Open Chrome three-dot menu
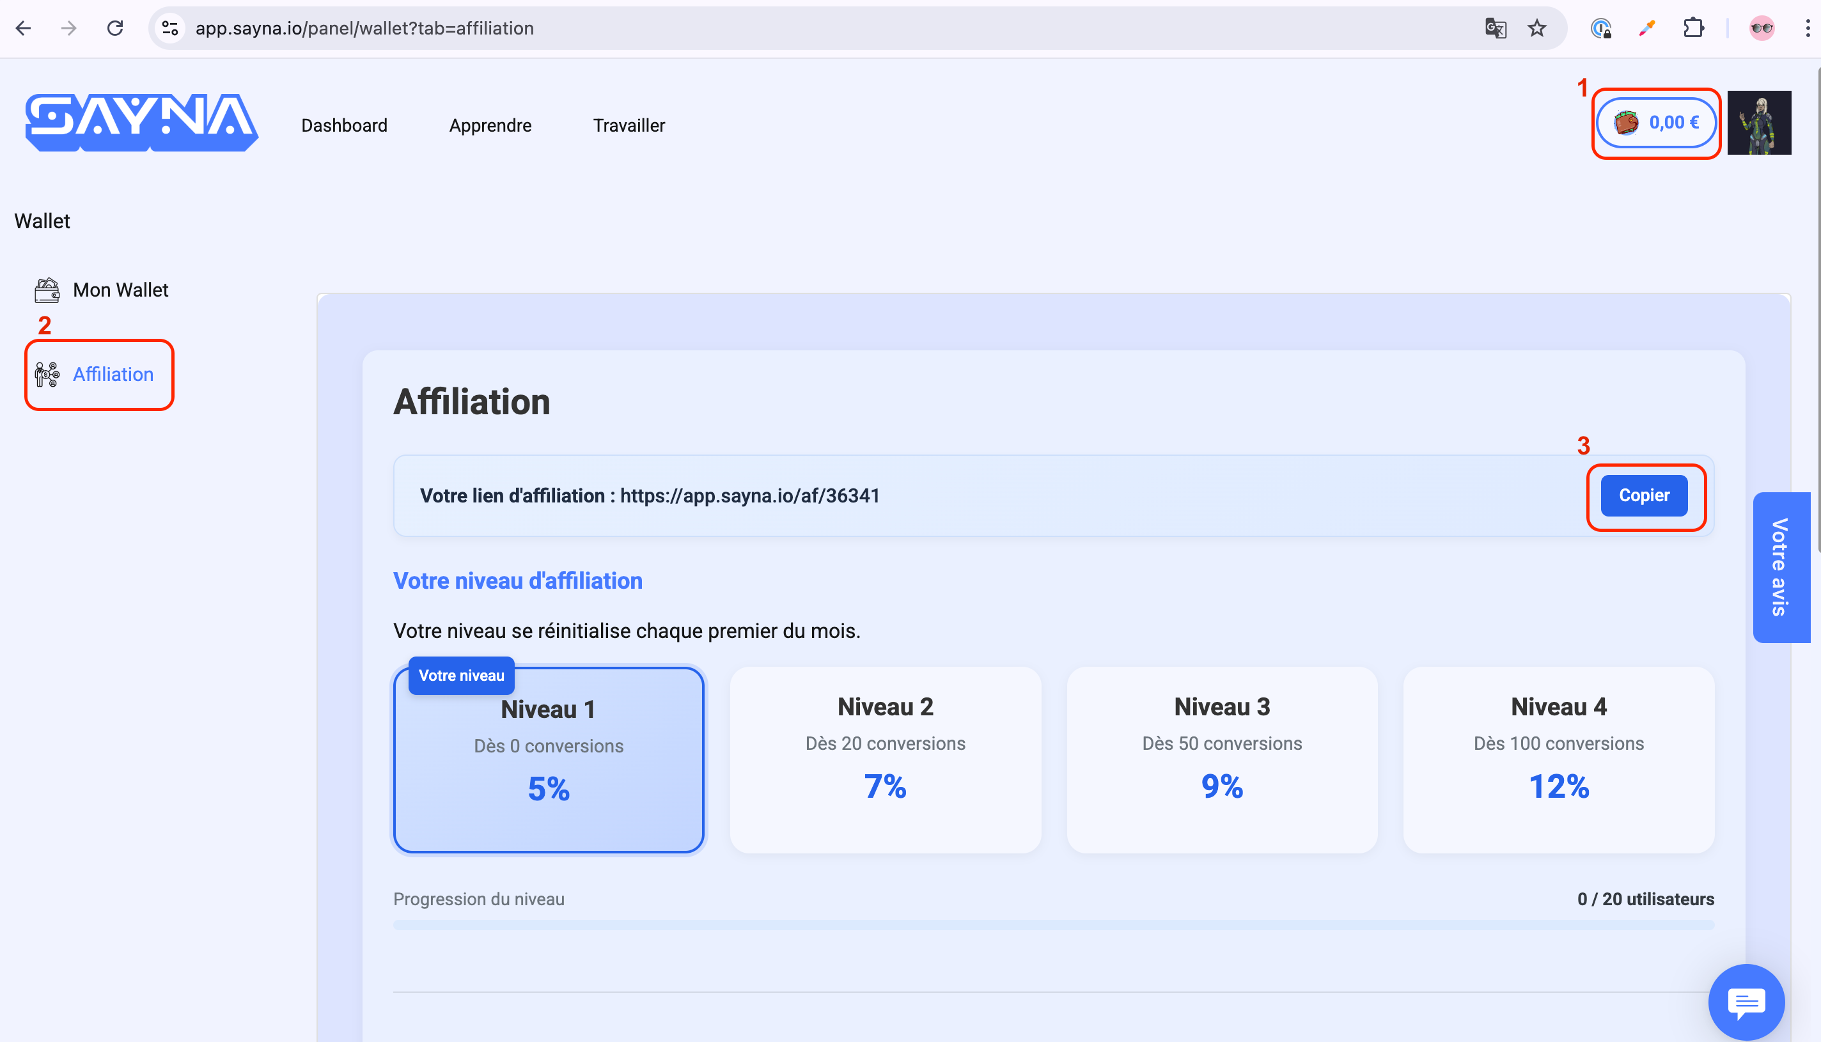Viewport: 1821px width, 1042px height. 1808,29
